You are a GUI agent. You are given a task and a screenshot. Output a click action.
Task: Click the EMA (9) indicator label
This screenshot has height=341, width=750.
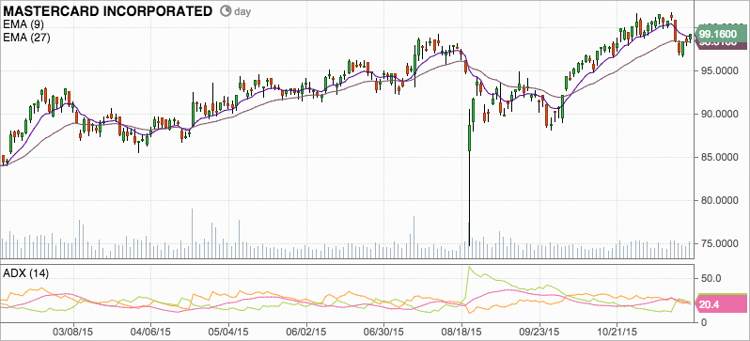(23, 24)
